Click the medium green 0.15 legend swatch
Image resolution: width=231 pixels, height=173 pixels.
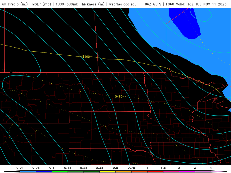[76, 172]
